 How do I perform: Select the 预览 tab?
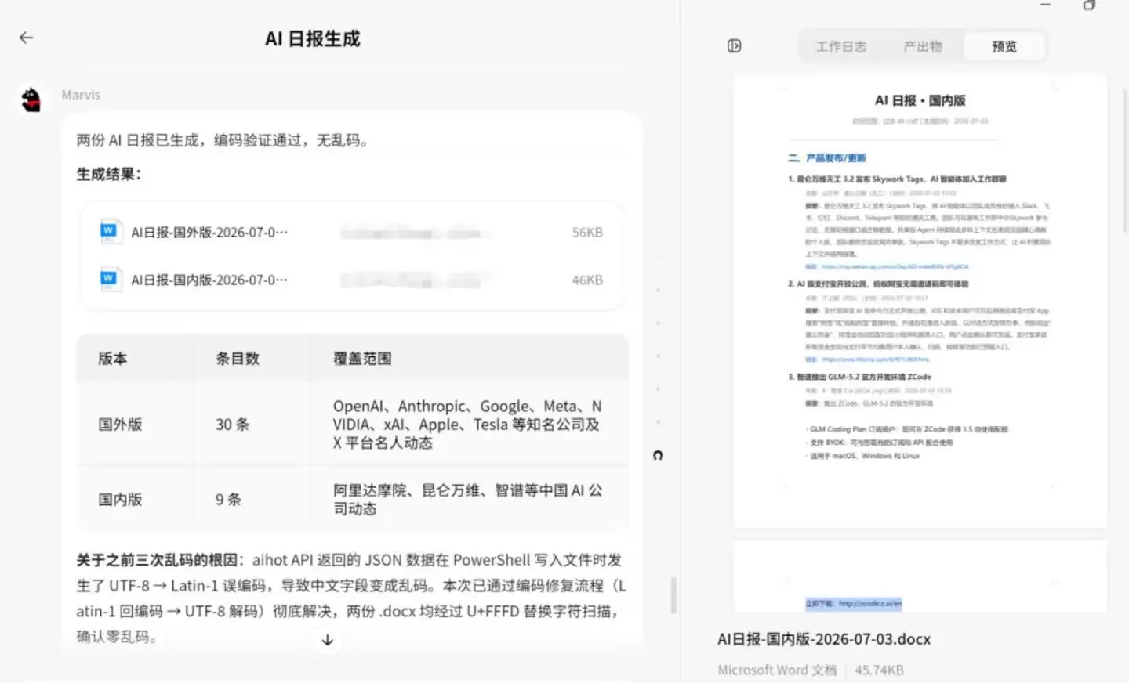pos(1004,46)
